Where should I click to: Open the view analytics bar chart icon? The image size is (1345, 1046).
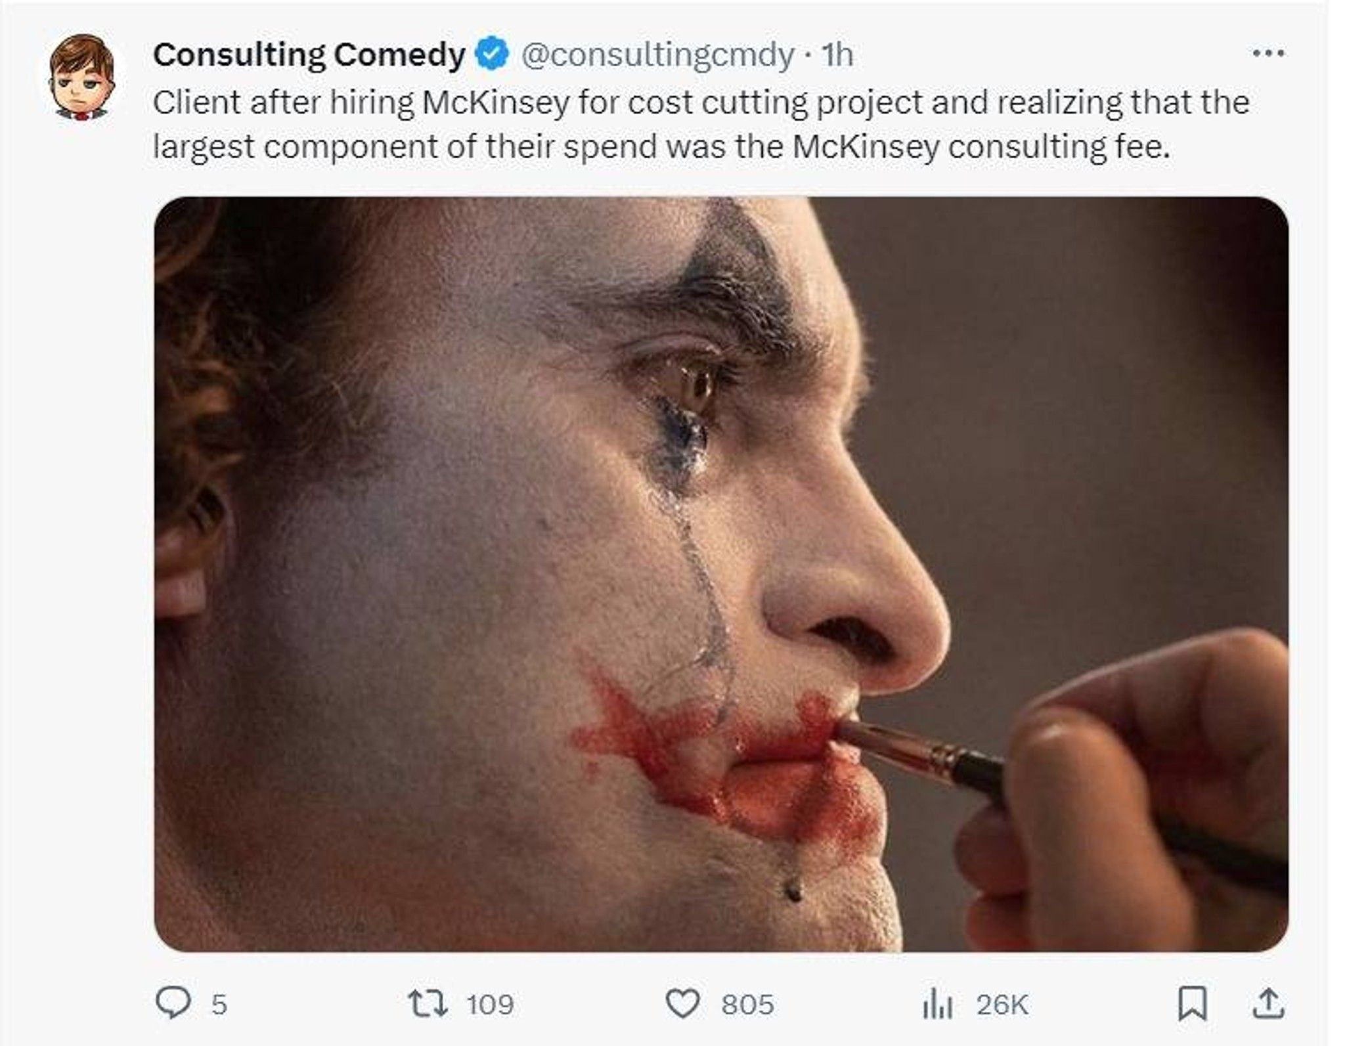pos(937,1005)
